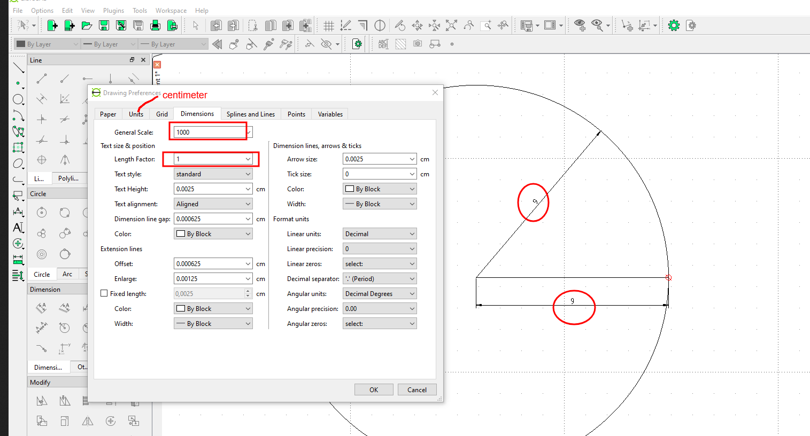The width and height of the screenshot is (810, 436).
Task: Click the green gear preferences icon
Action: [674, 26]
